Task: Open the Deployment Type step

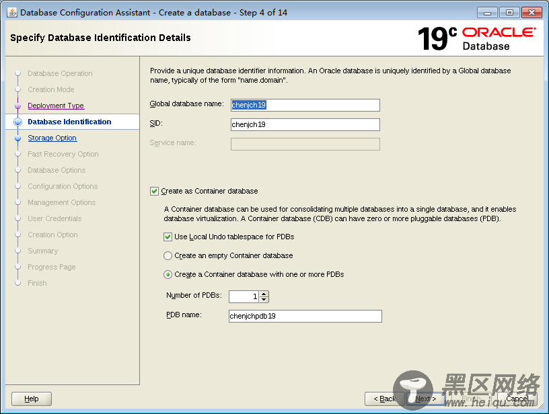Action: [56, 106]
